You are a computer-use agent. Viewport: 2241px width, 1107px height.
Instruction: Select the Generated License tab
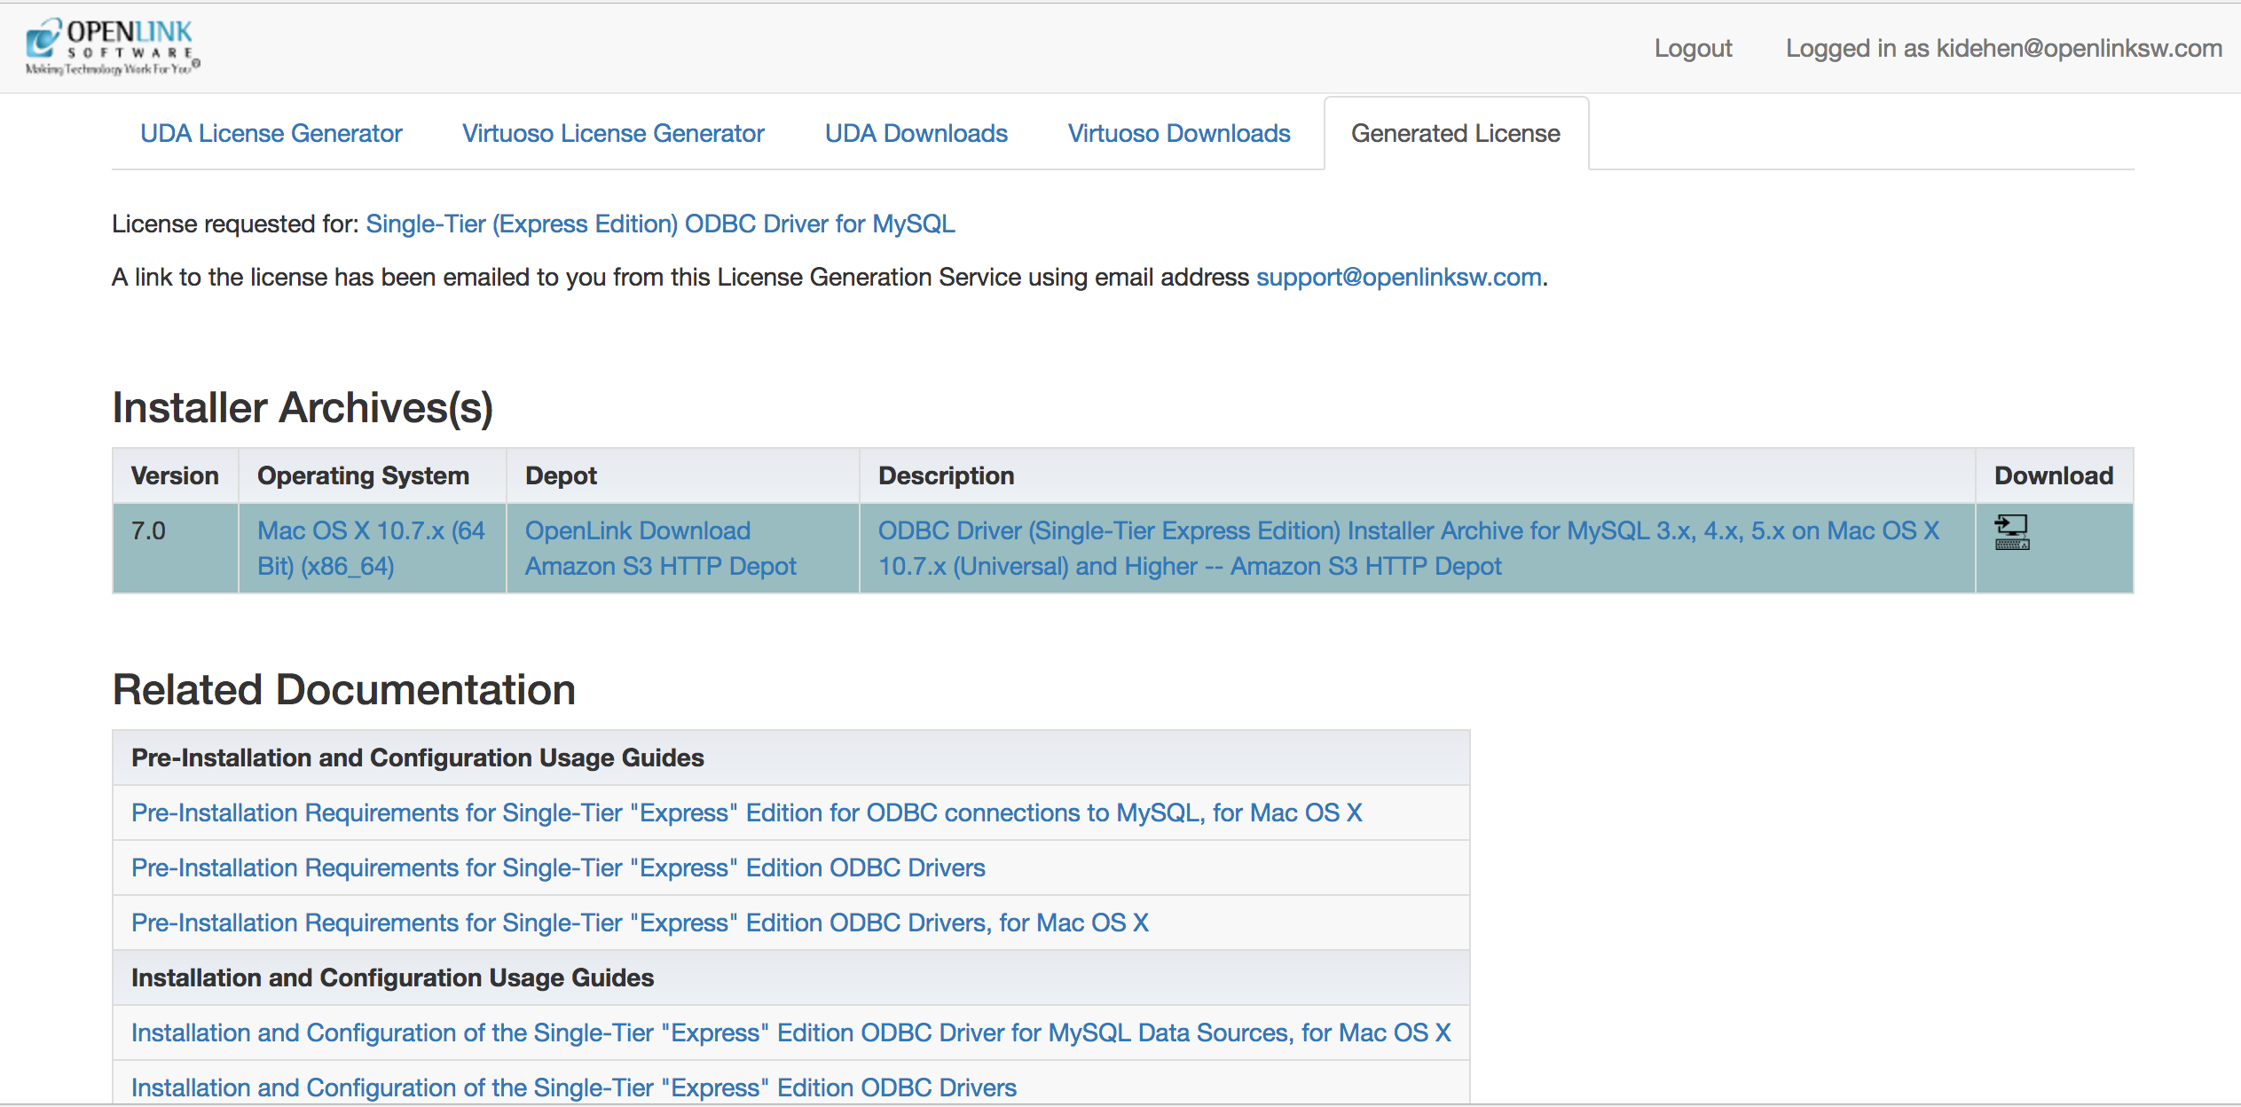pos(1456,133)
